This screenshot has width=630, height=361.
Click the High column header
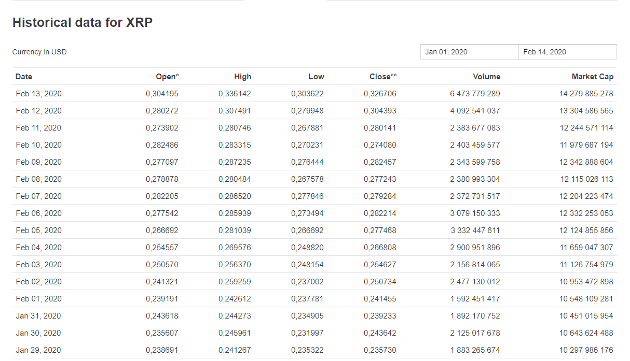point(242,77)
